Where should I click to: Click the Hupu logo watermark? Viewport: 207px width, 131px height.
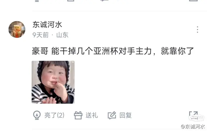point(196,118)
